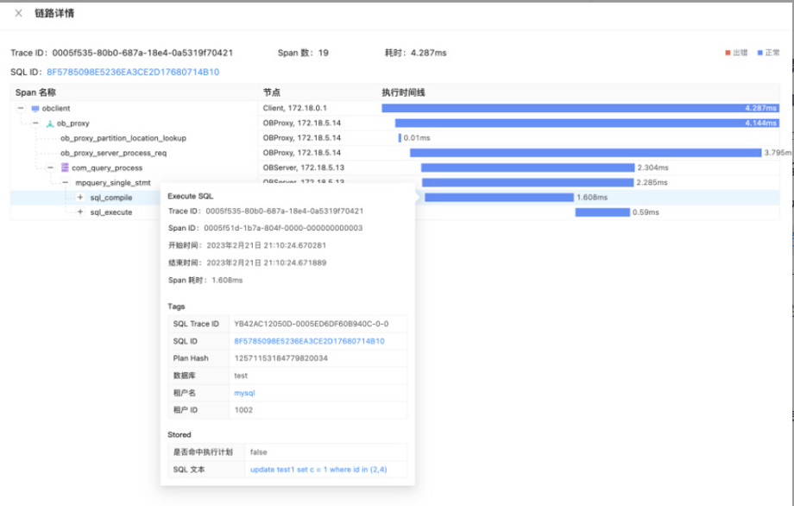Click the obclient client icon
794x506 pixels.
35,109
